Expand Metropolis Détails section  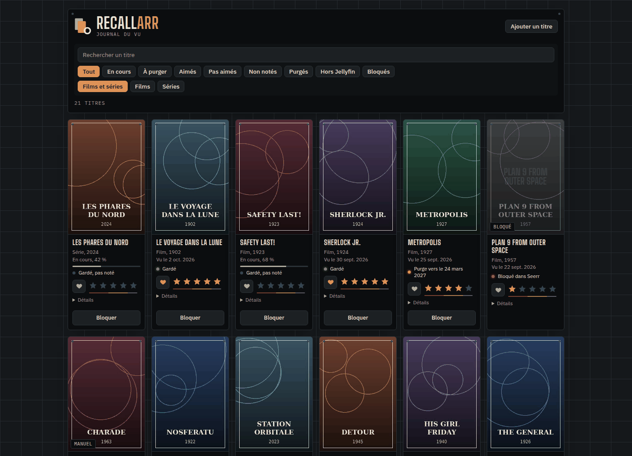(x=418, y=303)
